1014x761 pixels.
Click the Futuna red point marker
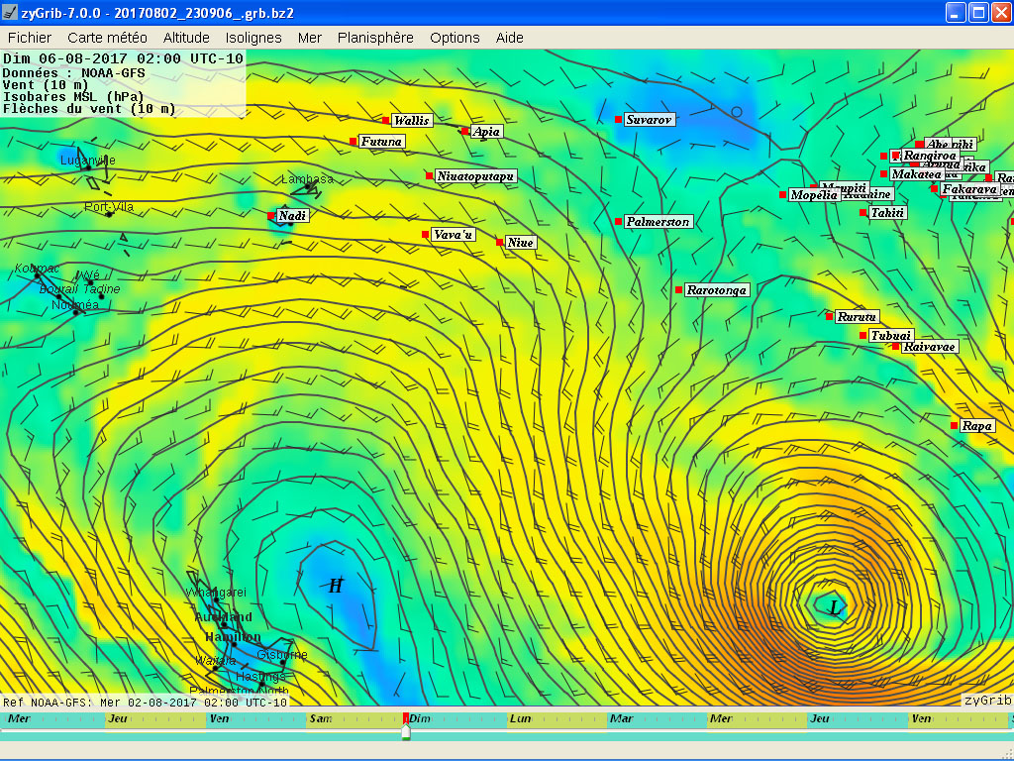click(x=354, y=141)
